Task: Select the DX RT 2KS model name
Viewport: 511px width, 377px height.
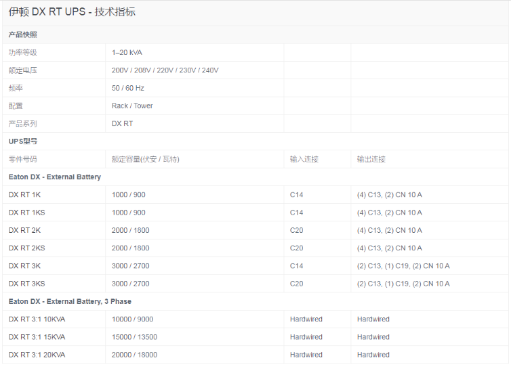Action: pyautogui.click(x=27, y=248)
